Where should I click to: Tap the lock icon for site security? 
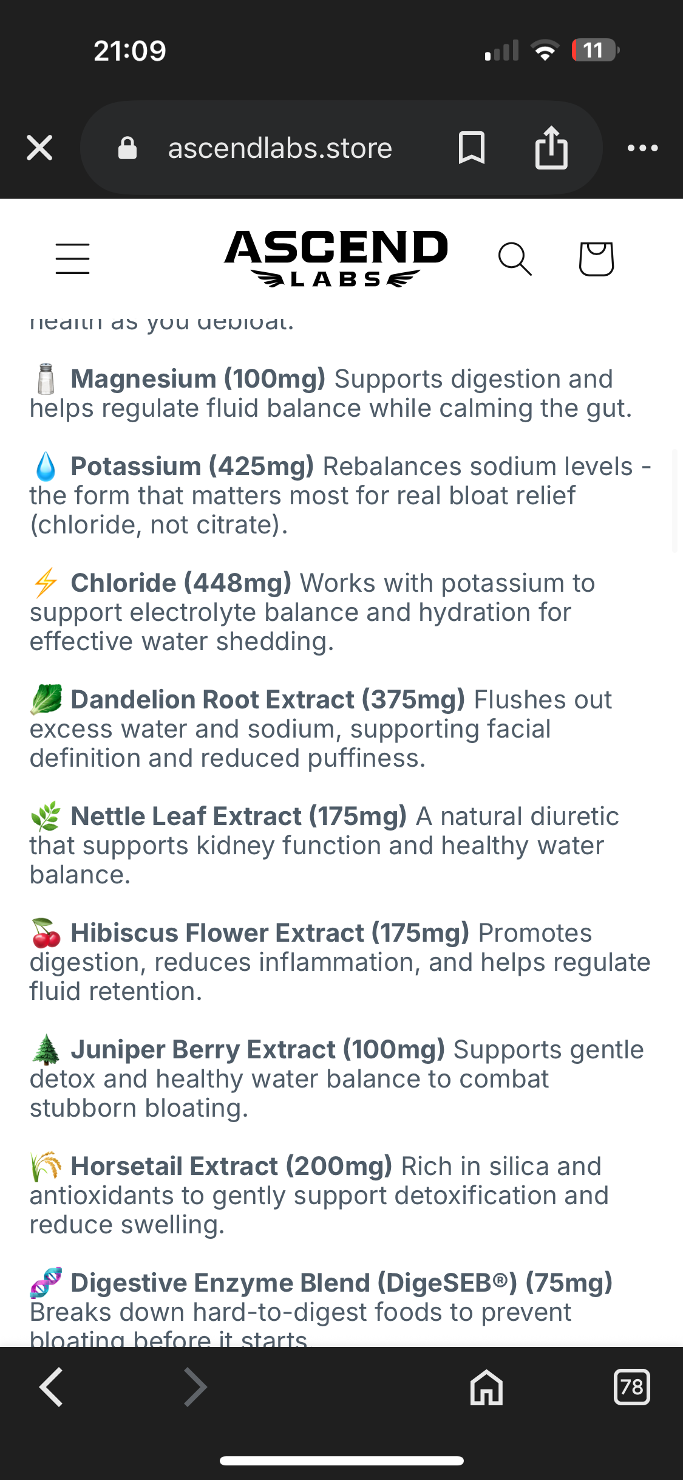127,148
